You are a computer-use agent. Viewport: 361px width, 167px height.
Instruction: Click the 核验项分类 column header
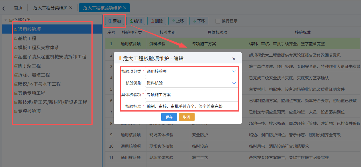coord(132,32)
